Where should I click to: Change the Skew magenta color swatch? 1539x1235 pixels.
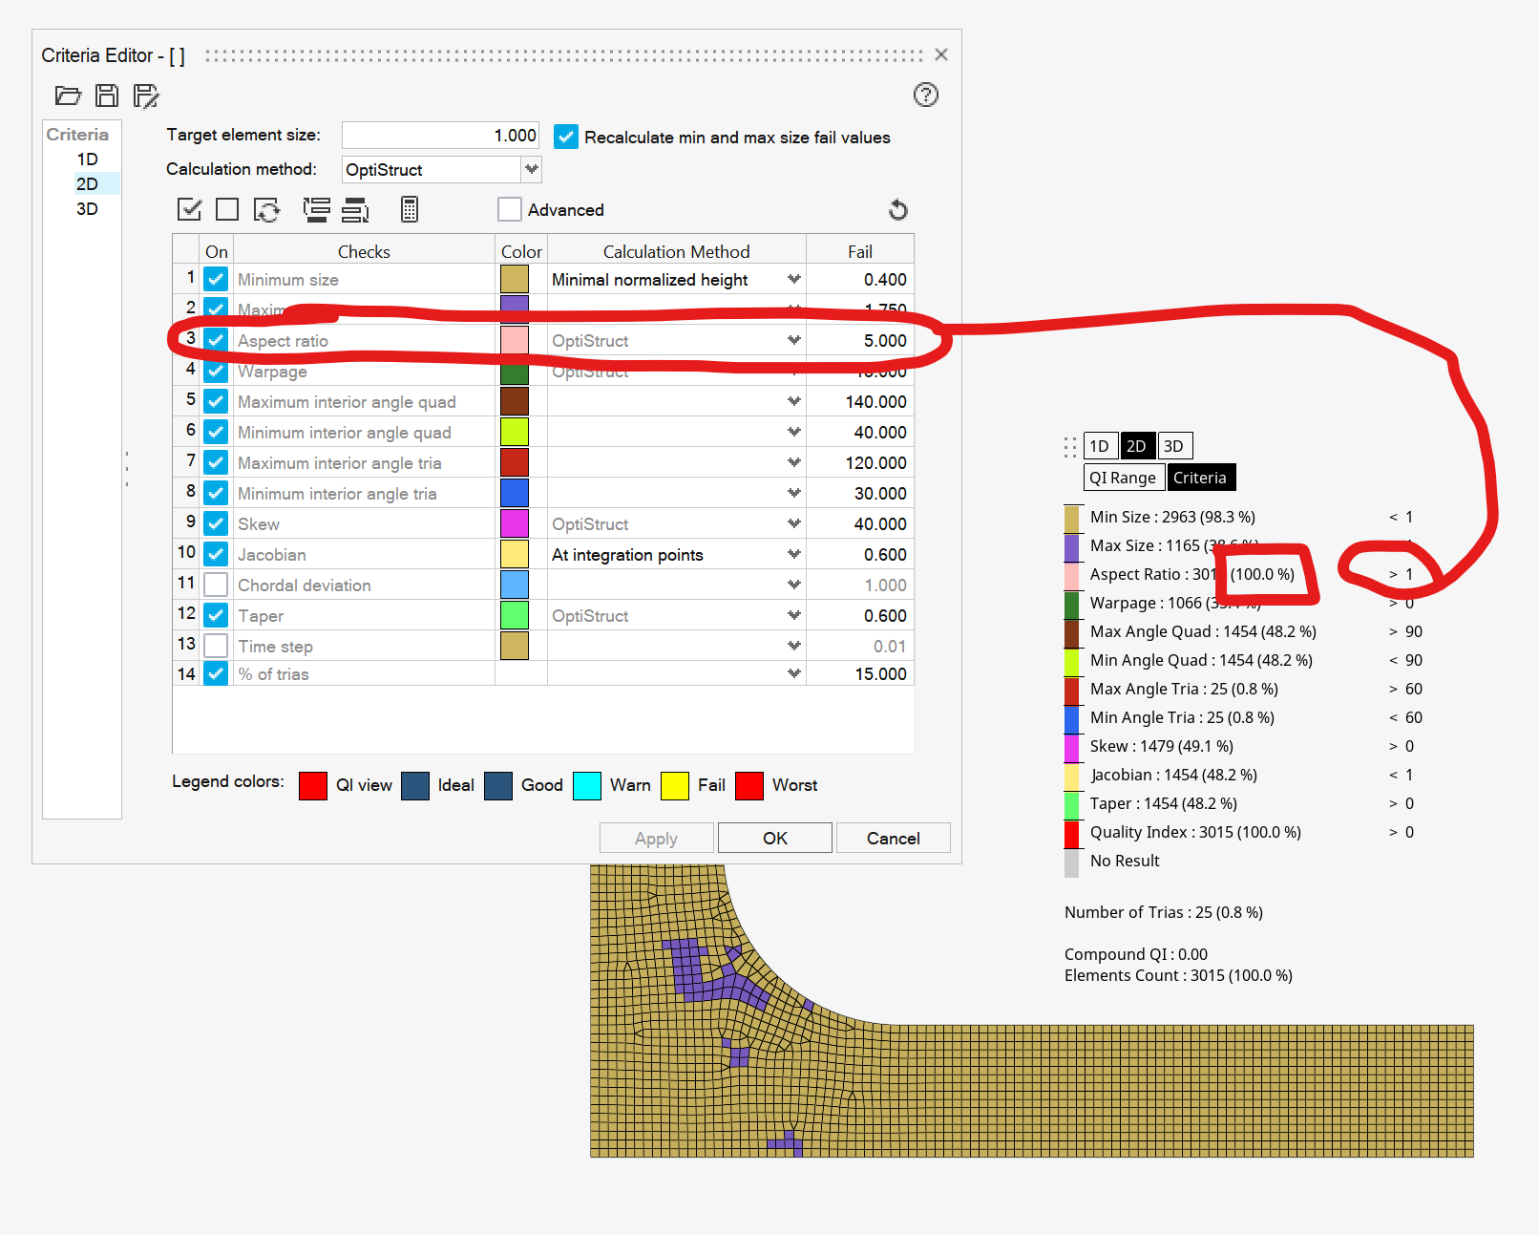[515, 524]
